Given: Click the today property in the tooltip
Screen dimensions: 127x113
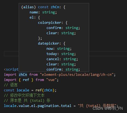Looking at the screenshot, I should pyautogui.click(x=52, y=54).
